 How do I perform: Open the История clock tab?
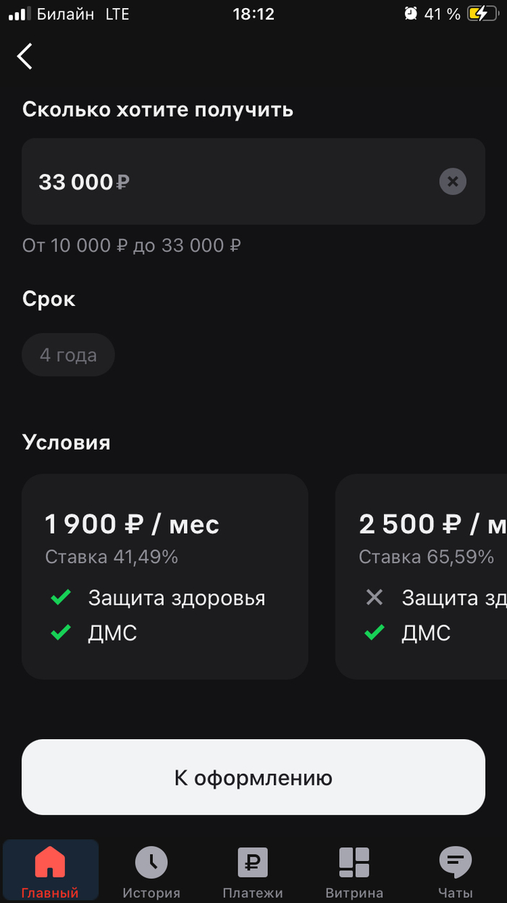tap(151, 871)
